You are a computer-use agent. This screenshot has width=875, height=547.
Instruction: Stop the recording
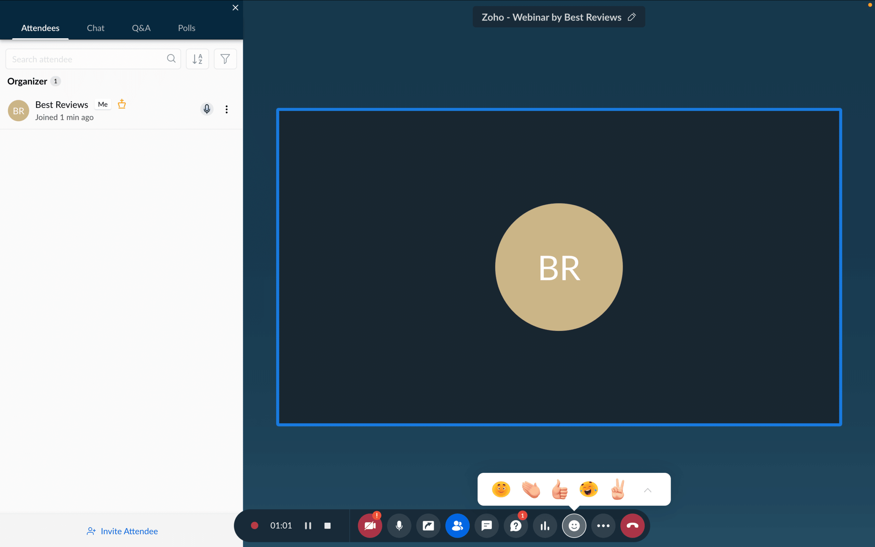pyautogui.click(x=327, y=526)
